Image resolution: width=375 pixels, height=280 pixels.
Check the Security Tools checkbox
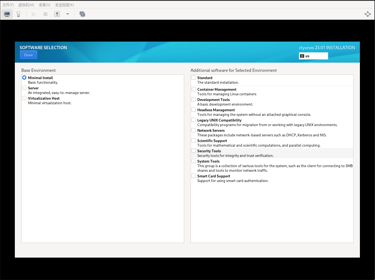(194, 151)
